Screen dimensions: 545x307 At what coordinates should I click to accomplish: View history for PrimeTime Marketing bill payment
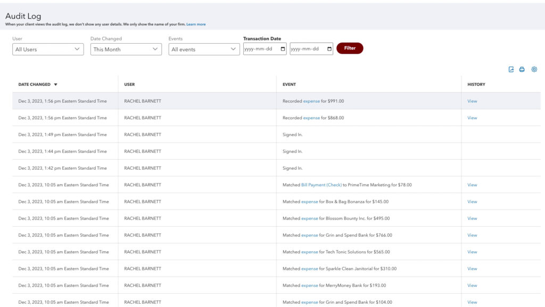tap(472, 185)
